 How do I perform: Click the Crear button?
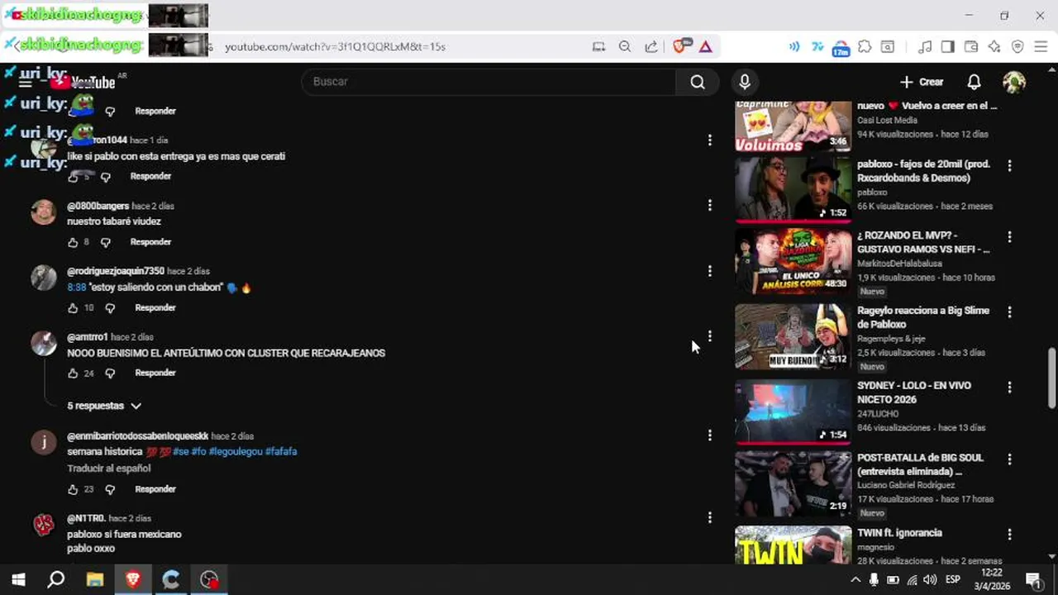922,82
